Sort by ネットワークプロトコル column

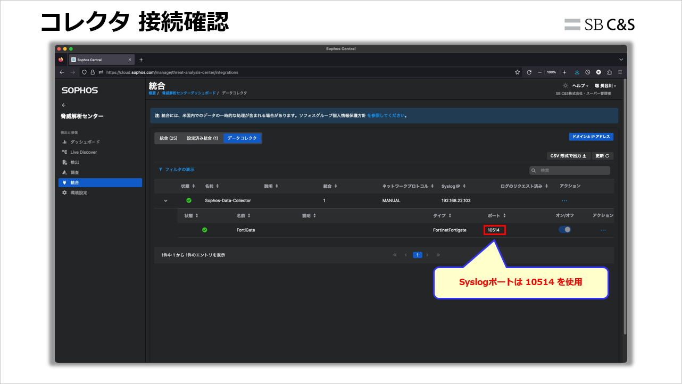pyautogui.click(x=407, y=186)
